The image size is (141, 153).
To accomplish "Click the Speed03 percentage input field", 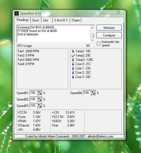I will point(33,106).
